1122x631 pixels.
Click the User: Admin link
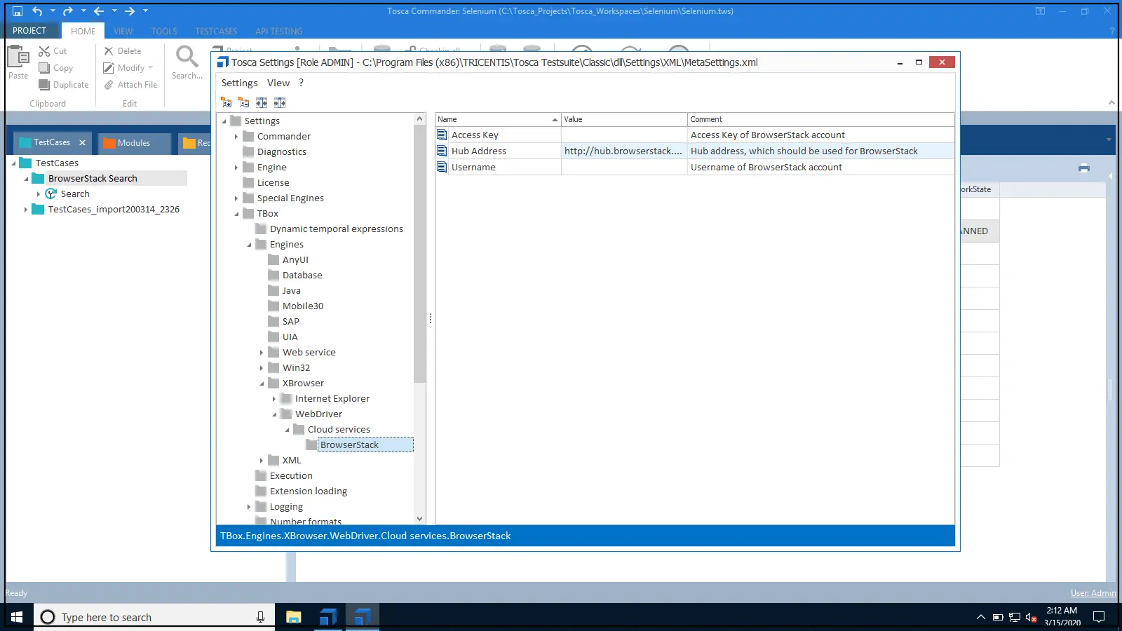coord(1093,593)
